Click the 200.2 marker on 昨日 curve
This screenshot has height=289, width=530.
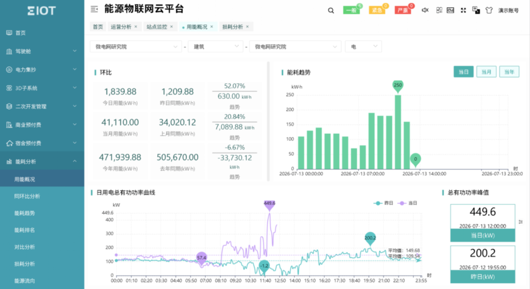pyautogui.click(x=370, y=239)
